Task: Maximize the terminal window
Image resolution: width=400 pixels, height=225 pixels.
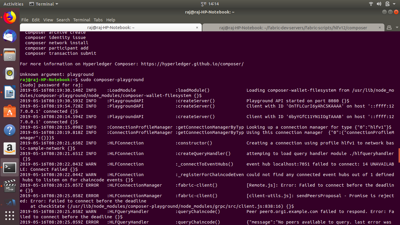Action: [390, 12]
